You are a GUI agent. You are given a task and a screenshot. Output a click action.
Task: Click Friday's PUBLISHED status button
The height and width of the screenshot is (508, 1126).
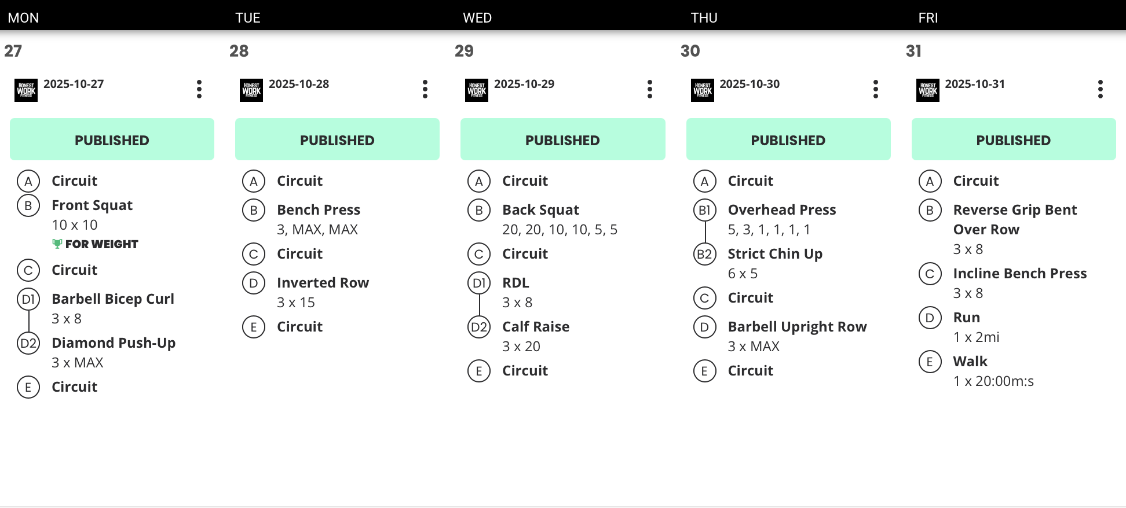tap(1014, 139)
